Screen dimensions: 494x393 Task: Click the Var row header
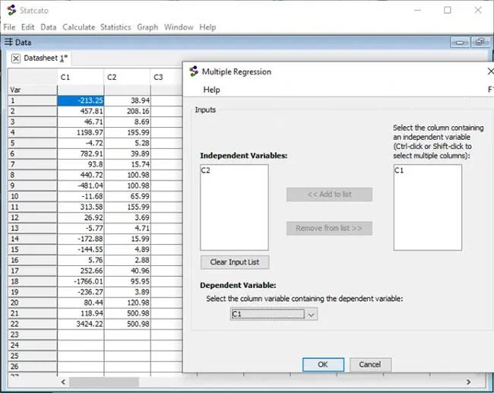(x=33, y=90)
